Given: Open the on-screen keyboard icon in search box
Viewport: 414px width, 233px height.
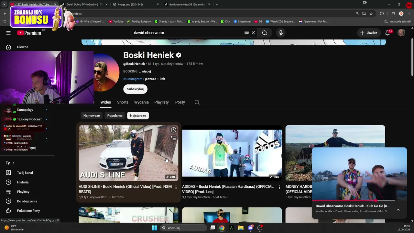Looking at the screenshot, I should [247, 33].
